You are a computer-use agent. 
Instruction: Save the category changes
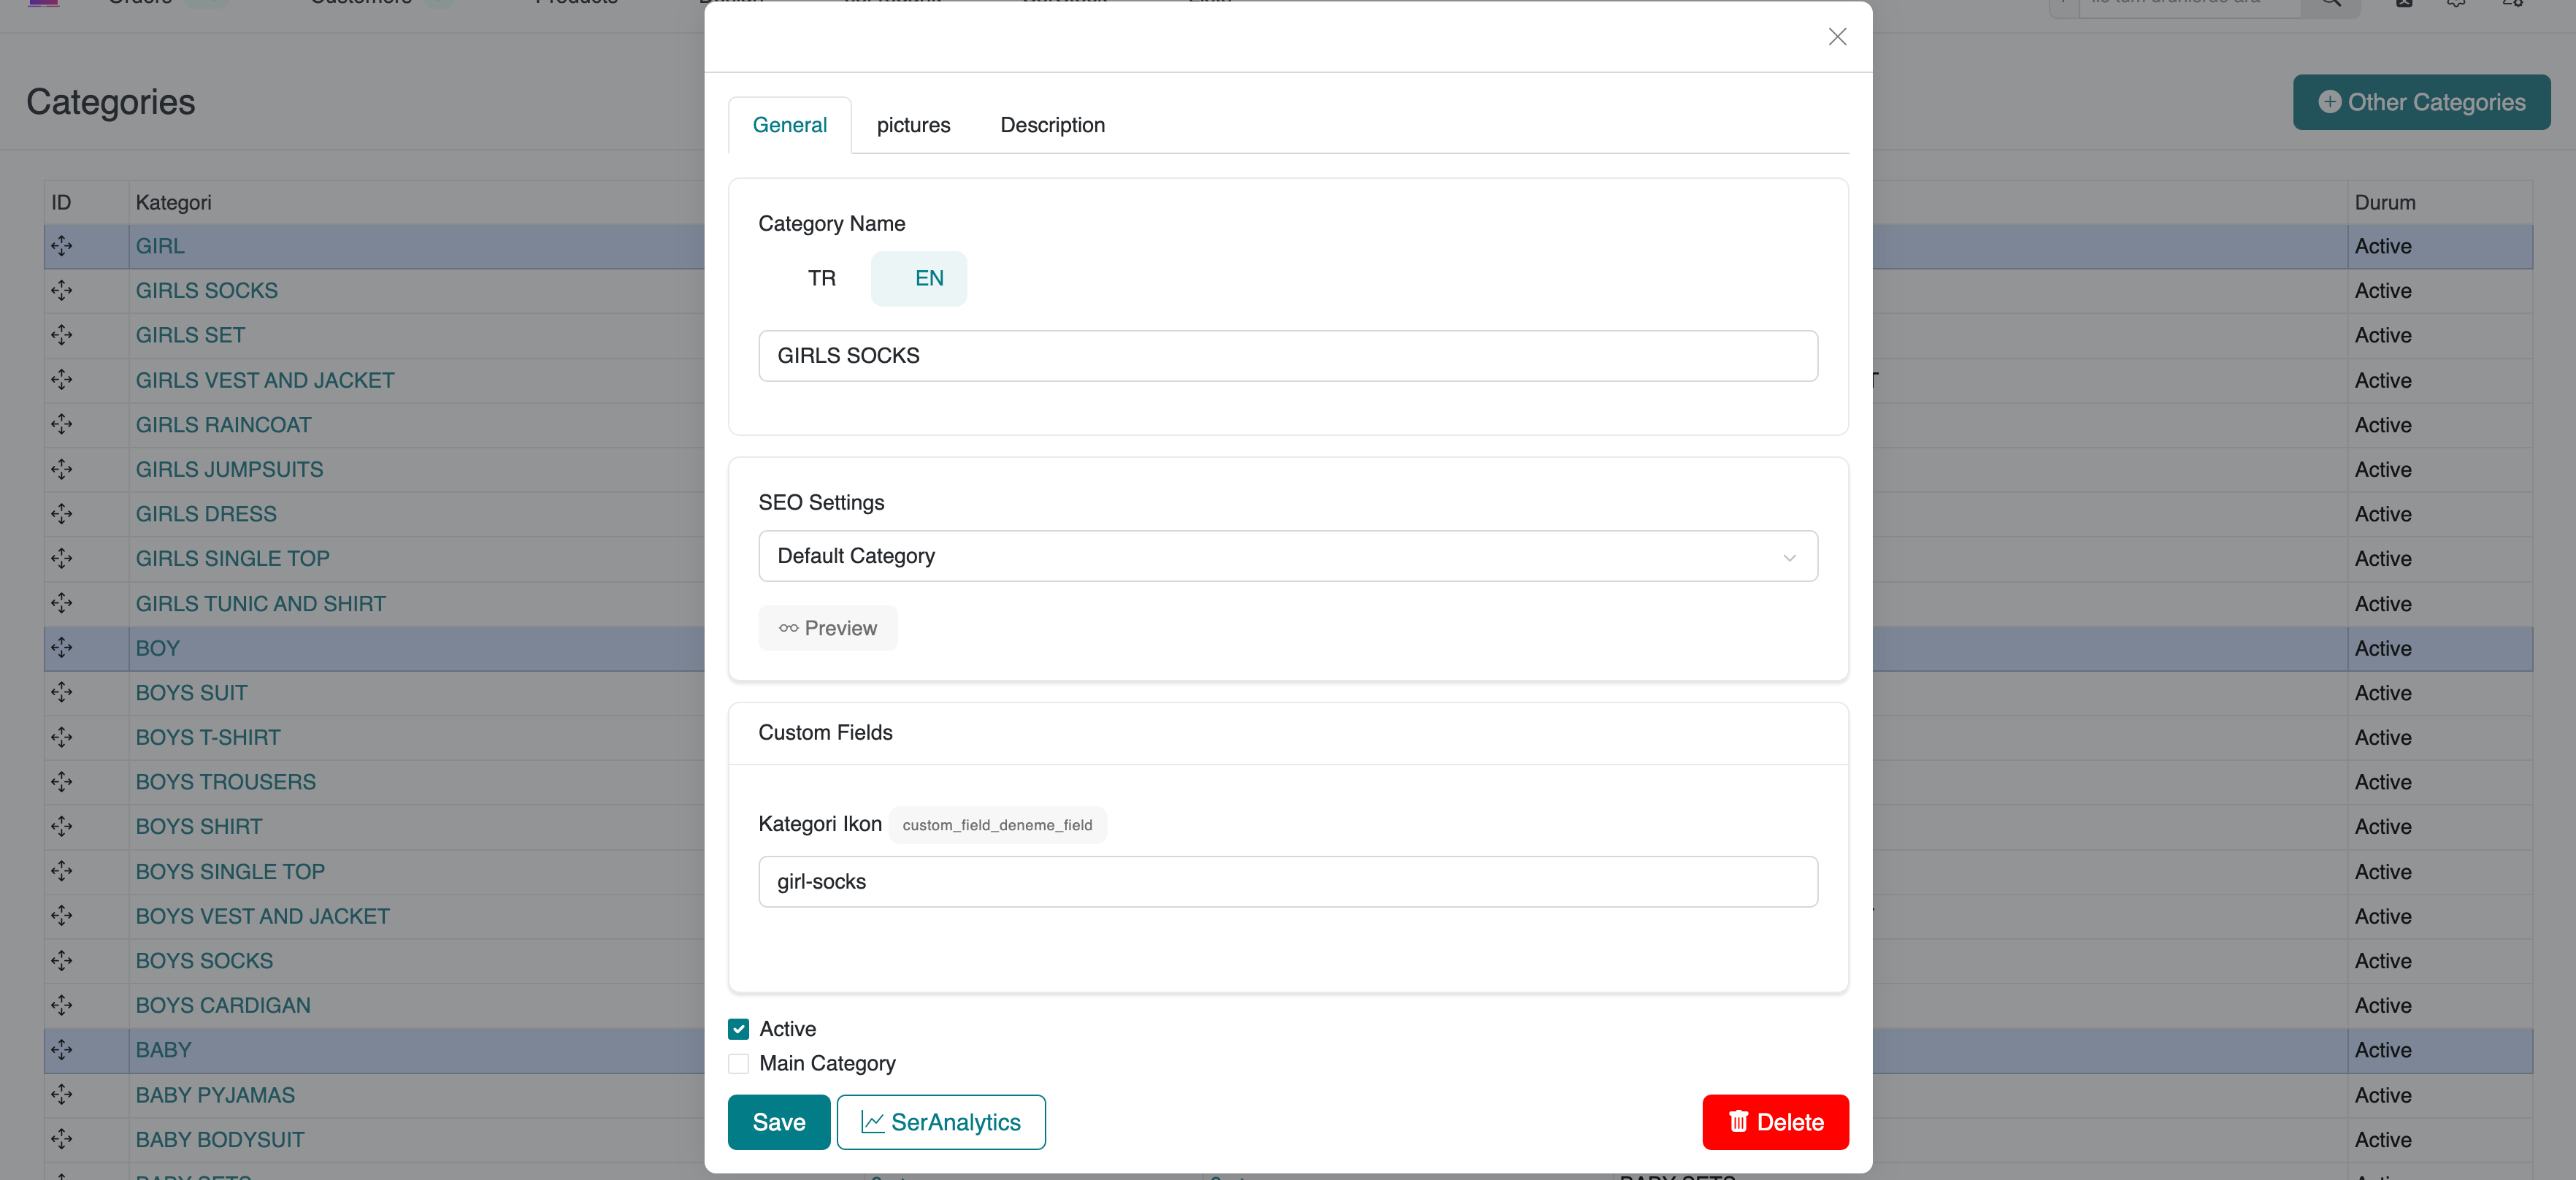point(778,1122)
